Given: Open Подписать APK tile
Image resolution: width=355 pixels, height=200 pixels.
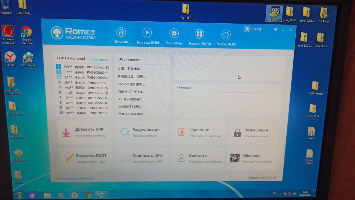Looking at the screenshot, I should pyautogui.click(x=142, y=159).
